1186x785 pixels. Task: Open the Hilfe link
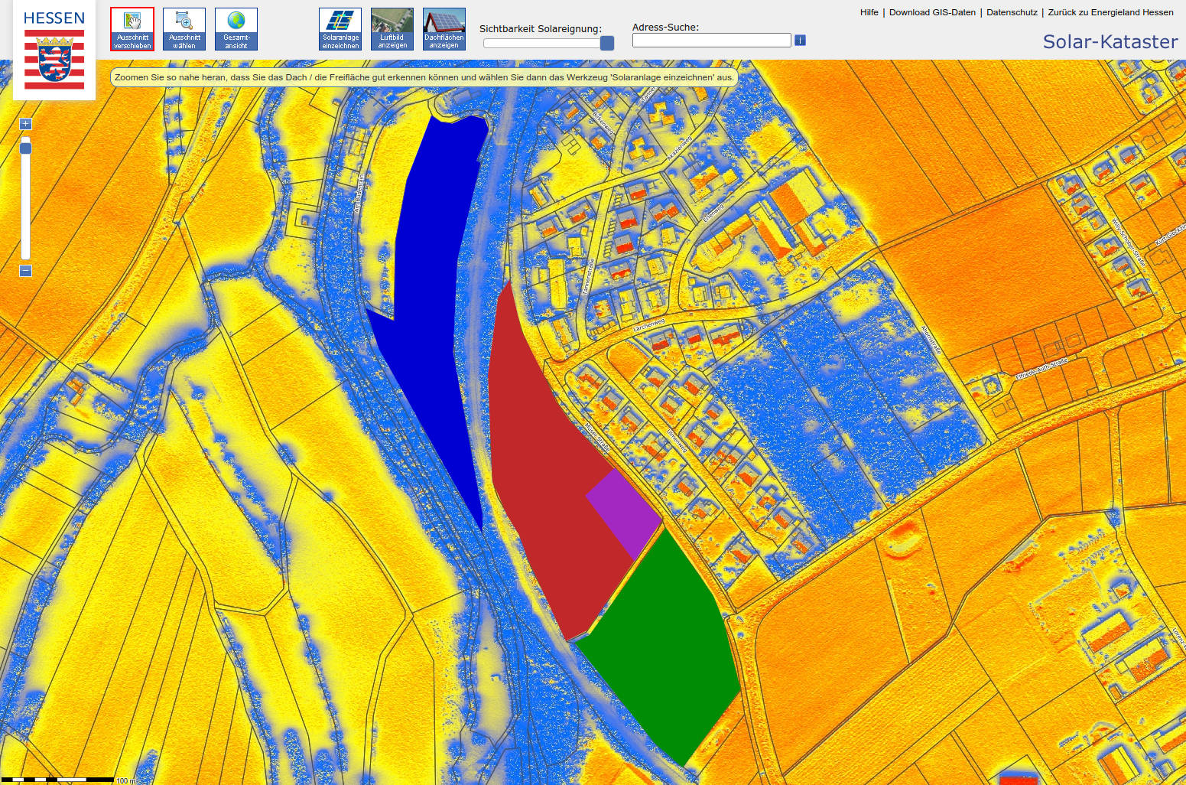pyautogui.click(x=869, y=12)
